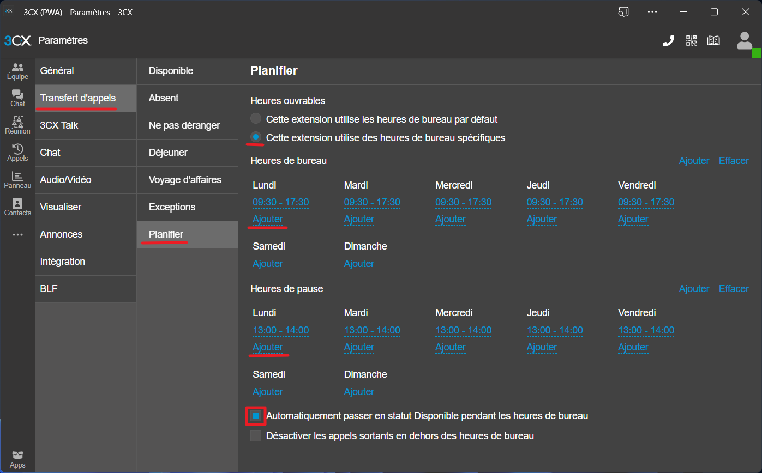Viewport: 762px width, 473px height.
Task: Click the three-dot more icon in the left sidebar
Action: pyautogui.click(x=17, y=235)
